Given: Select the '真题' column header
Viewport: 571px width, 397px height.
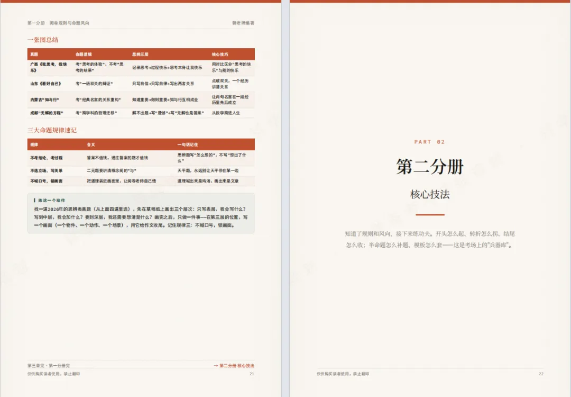Looking at the screenshot, I should 34,55.
